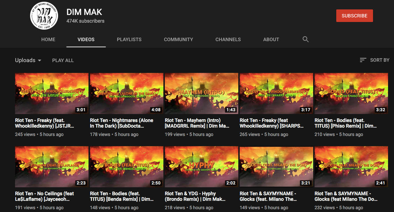Image resolution: width=394 pixels, height=212 pixels.
Task: Click PLAY ALL for uploads
Action: (x=63, y=60)
